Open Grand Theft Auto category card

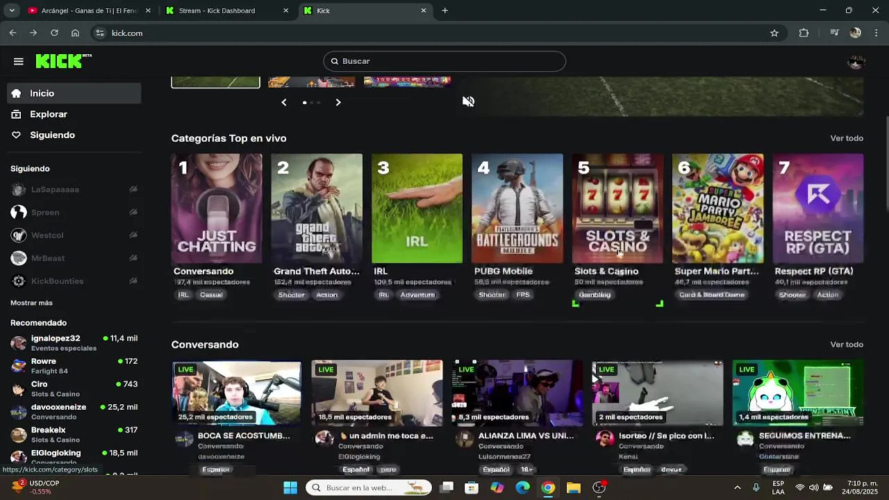(317, 208)
